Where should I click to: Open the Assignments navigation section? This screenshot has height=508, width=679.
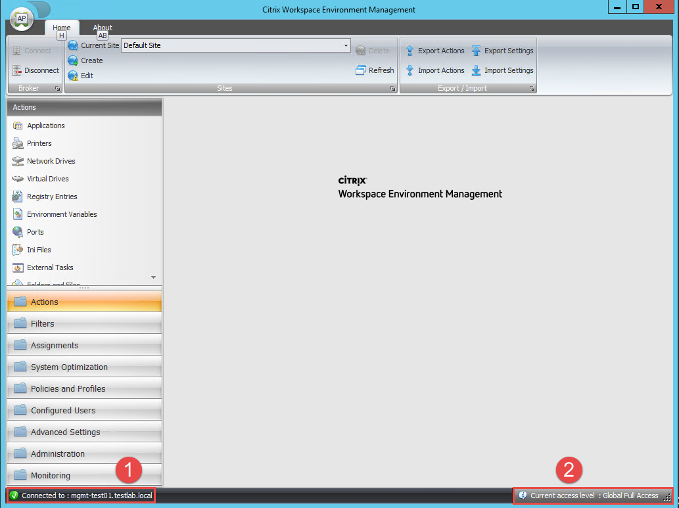point(84,345)
